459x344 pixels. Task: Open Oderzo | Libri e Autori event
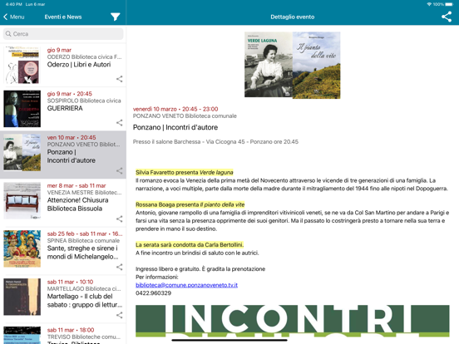click(63, 65)
